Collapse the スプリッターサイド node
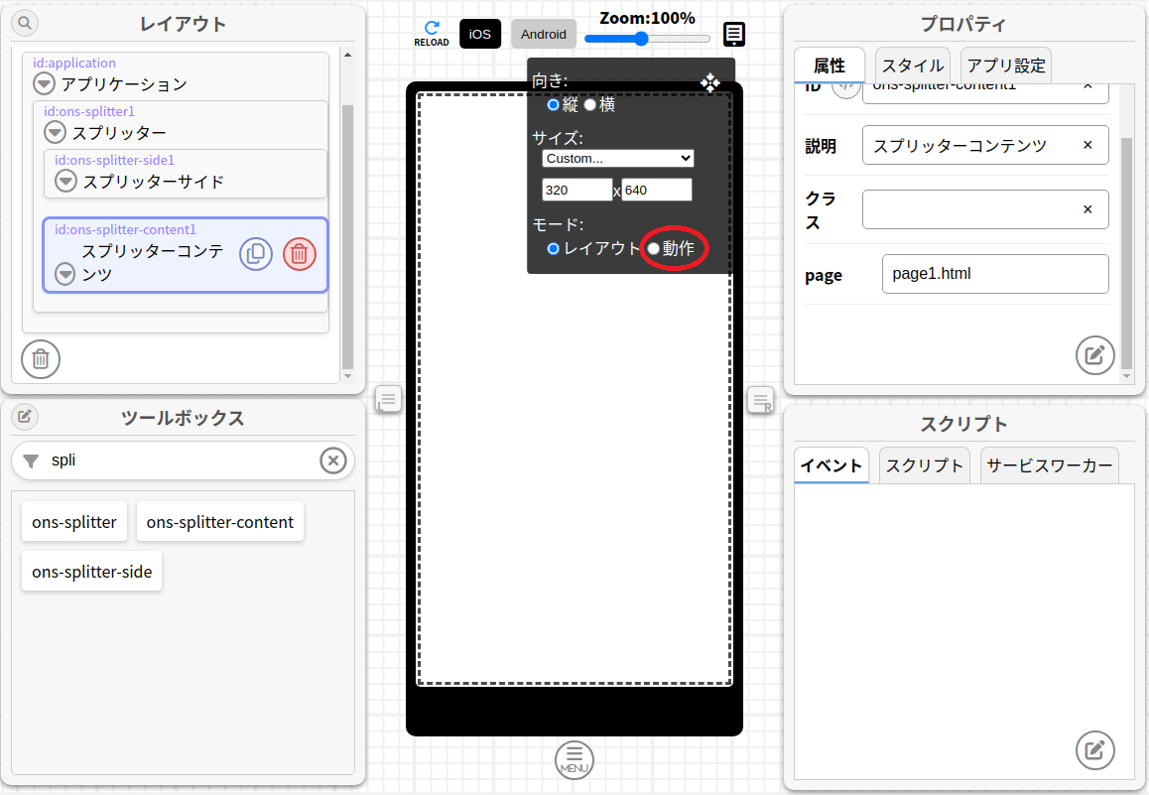 65,181
